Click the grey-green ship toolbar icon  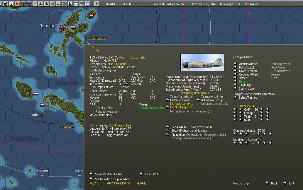tap(58, 4)
